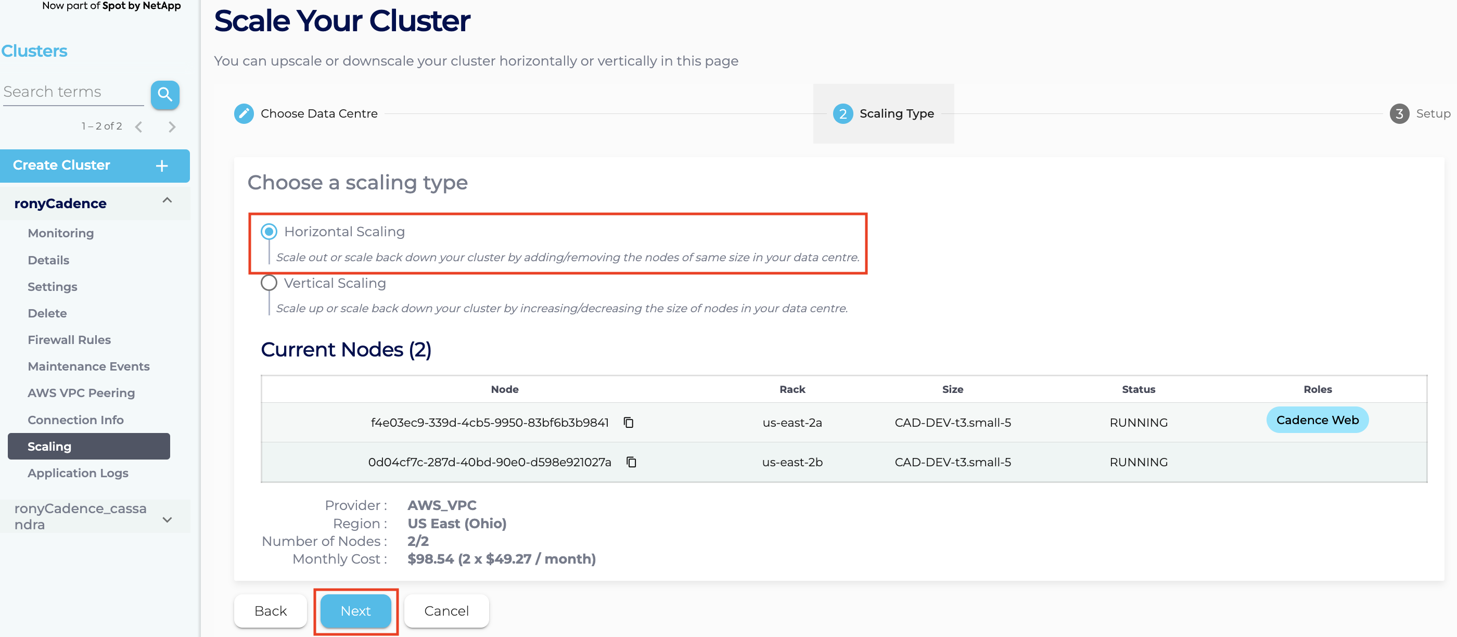This screenshot has height=637, width=1457.
Task: Click the Search terms input field
Action: (x=72, y=92)
